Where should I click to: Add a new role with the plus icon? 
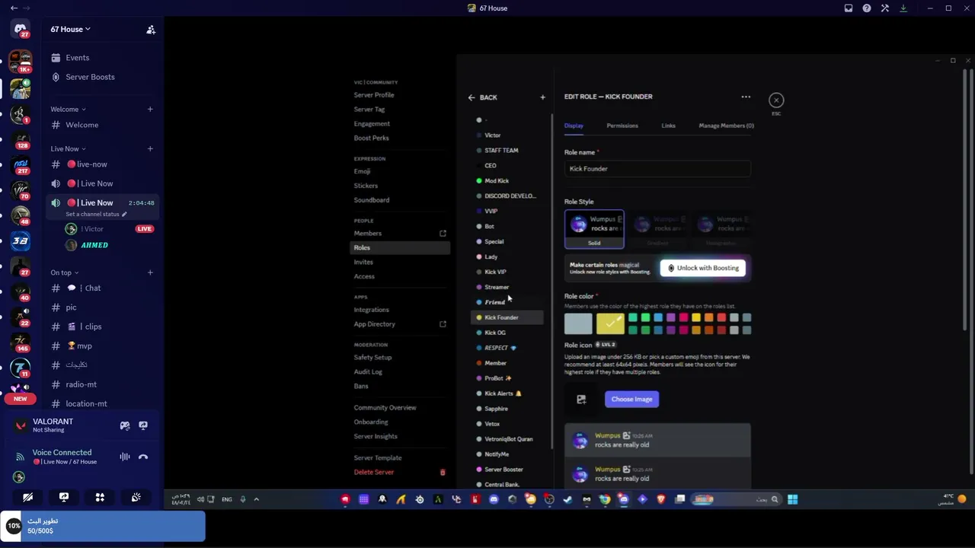[x=542, y=97]
